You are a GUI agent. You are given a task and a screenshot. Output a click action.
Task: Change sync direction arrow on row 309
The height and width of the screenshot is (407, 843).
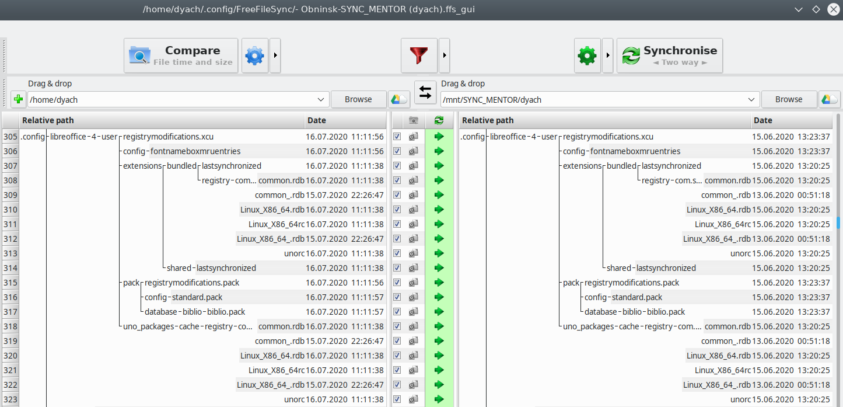tap(439, 195)
